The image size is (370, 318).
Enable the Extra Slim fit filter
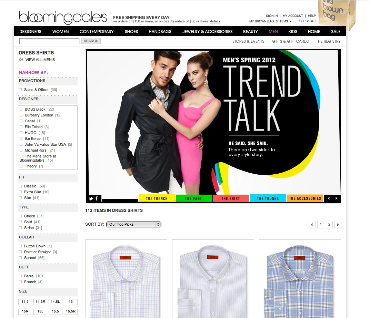(21, 192)
